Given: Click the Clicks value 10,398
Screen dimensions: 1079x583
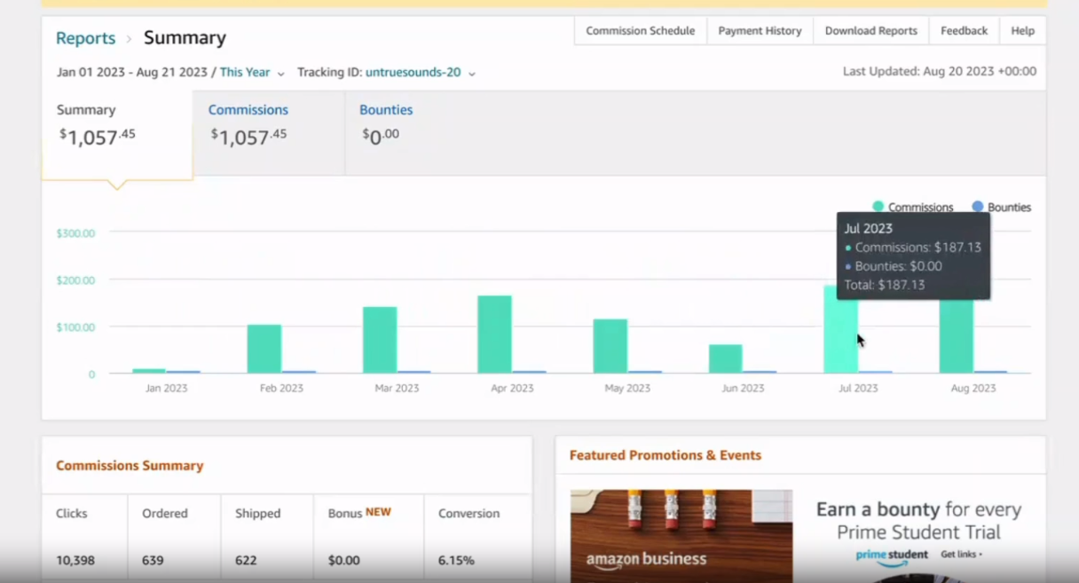Looking at the screenshot, I should [75, 561].
